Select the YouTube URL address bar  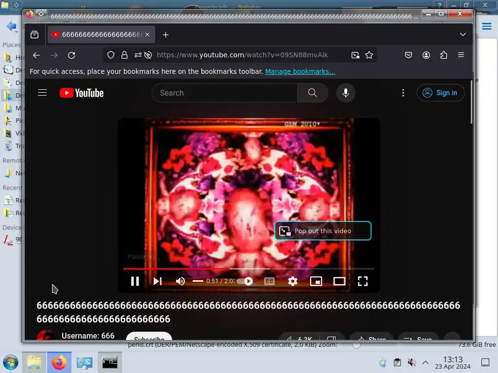click(242, 55)
